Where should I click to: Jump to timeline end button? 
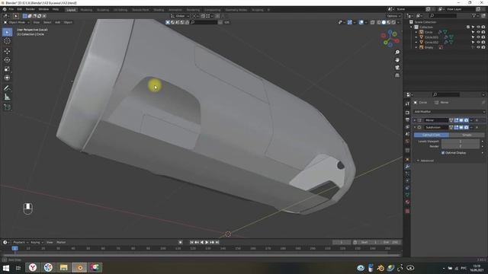click(217, 242)
